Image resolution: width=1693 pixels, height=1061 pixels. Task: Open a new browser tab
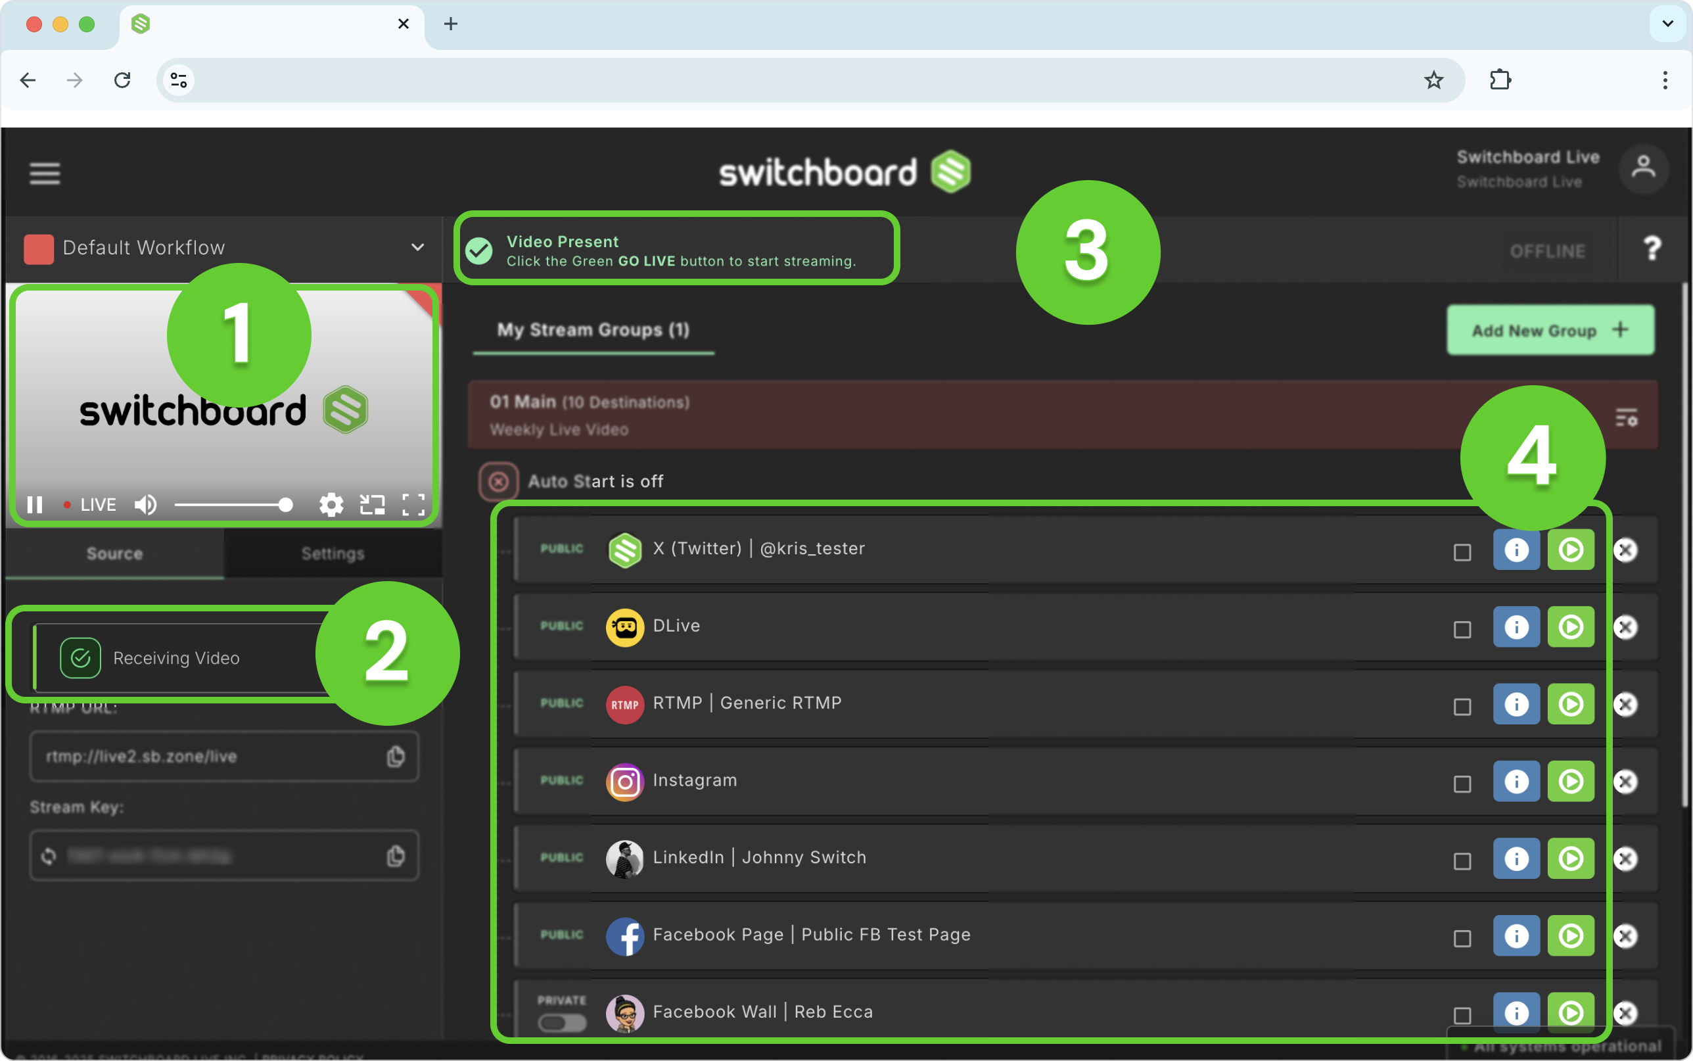click(451, 24)
